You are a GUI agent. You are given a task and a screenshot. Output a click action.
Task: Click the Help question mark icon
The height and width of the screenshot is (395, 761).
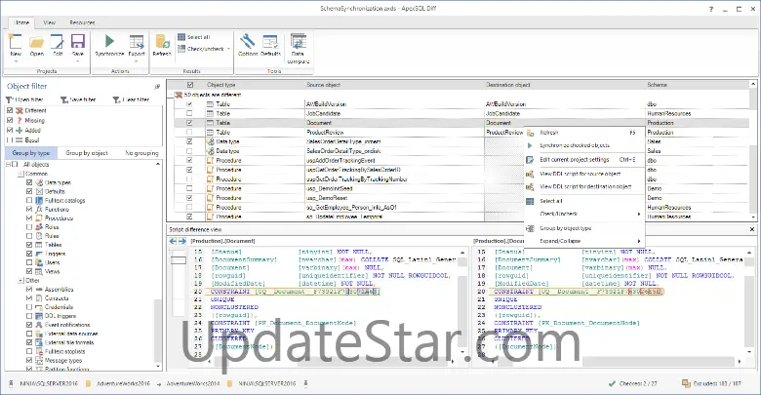[711, 9]
